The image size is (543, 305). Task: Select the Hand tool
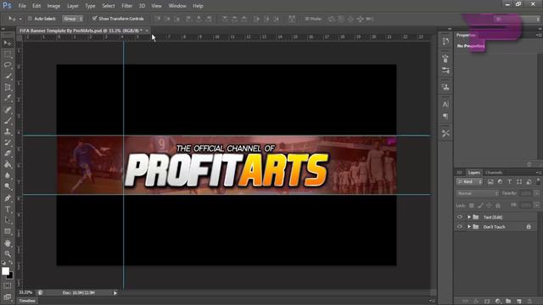pyautogui.click(x=8, y=243)
